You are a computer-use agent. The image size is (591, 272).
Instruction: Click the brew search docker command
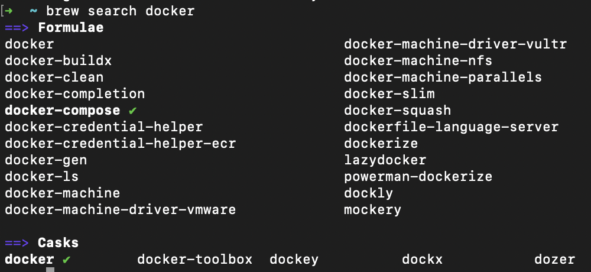coord(120,11)
